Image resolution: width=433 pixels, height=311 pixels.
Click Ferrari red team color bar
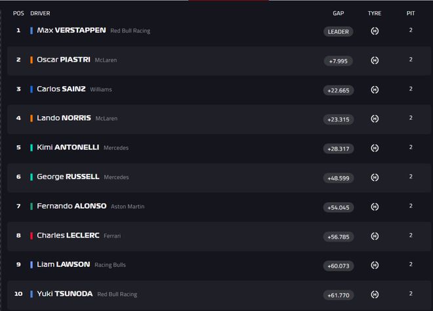[x=31, y=236]
